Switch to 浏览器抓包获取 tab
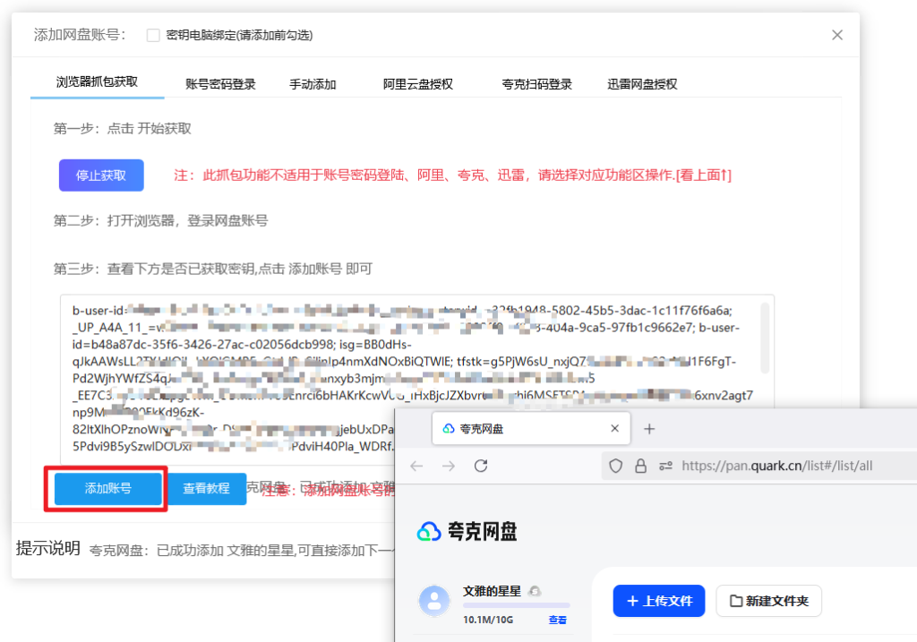917x642 pixels. (97, 81)
